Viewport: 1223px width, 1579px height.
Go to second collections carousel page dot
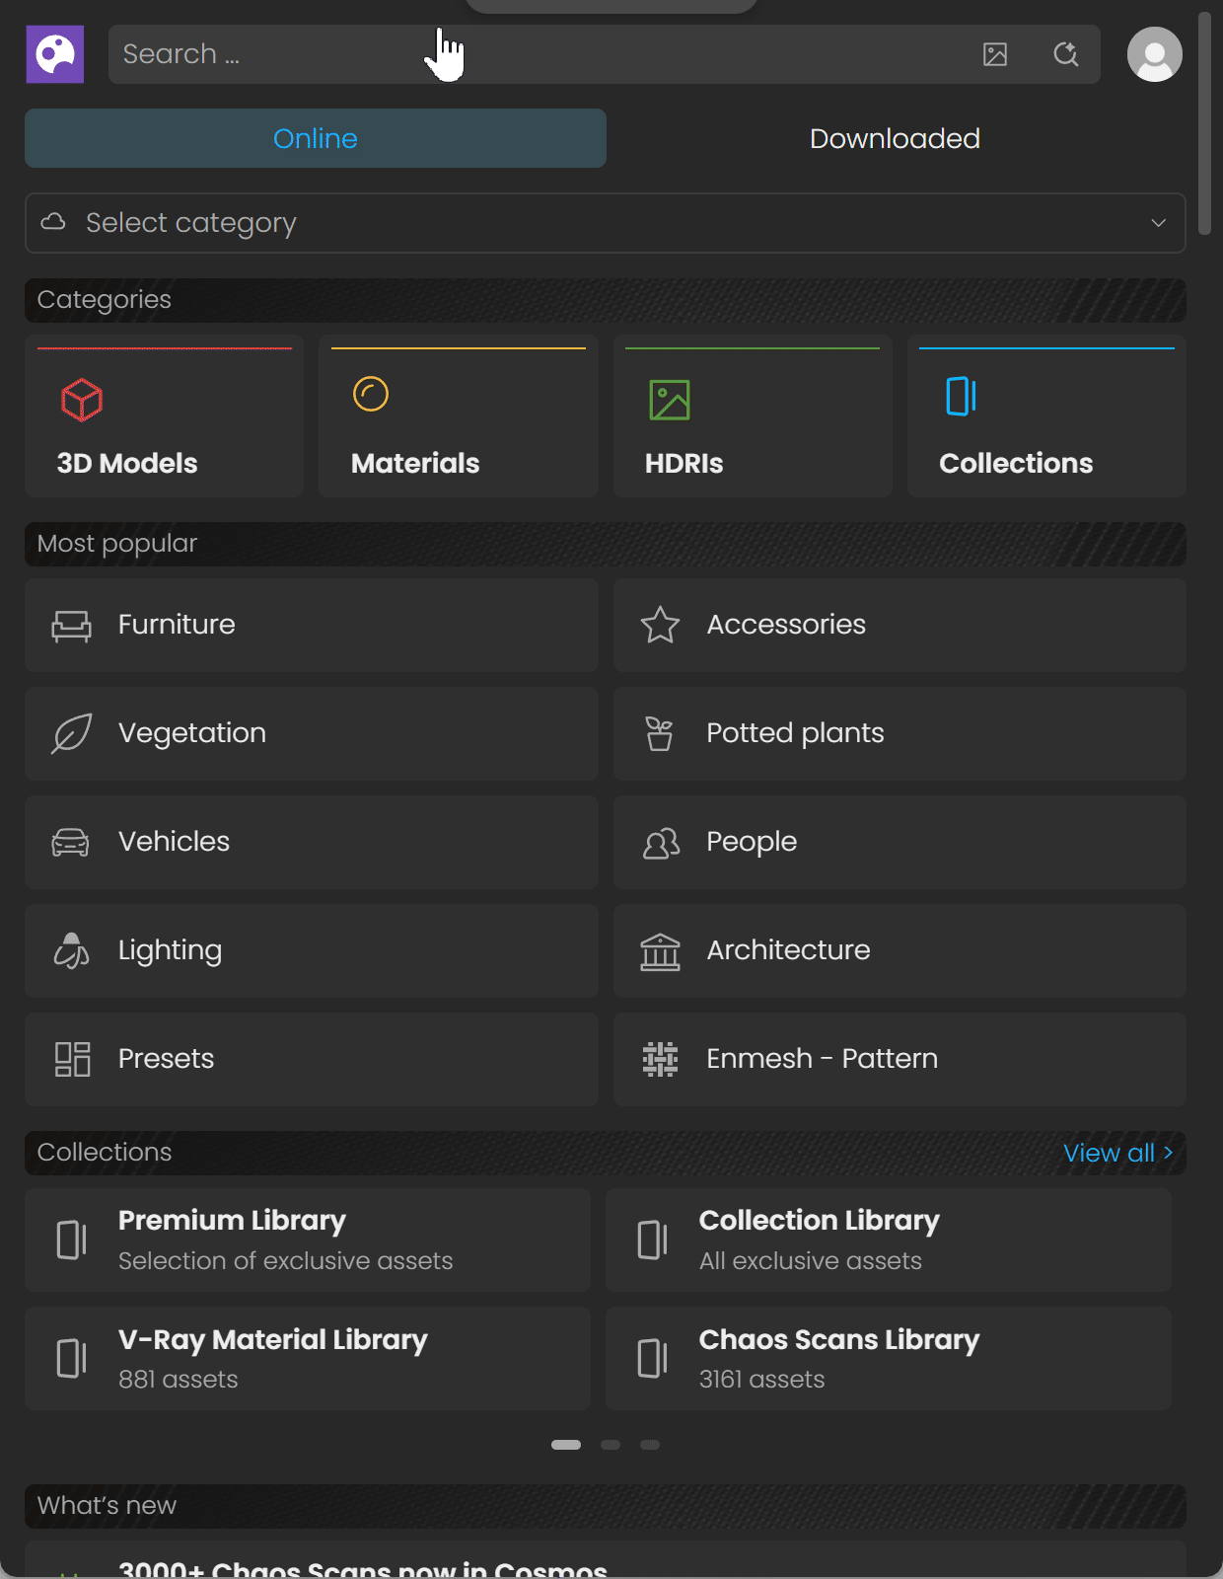[611, 1445]
